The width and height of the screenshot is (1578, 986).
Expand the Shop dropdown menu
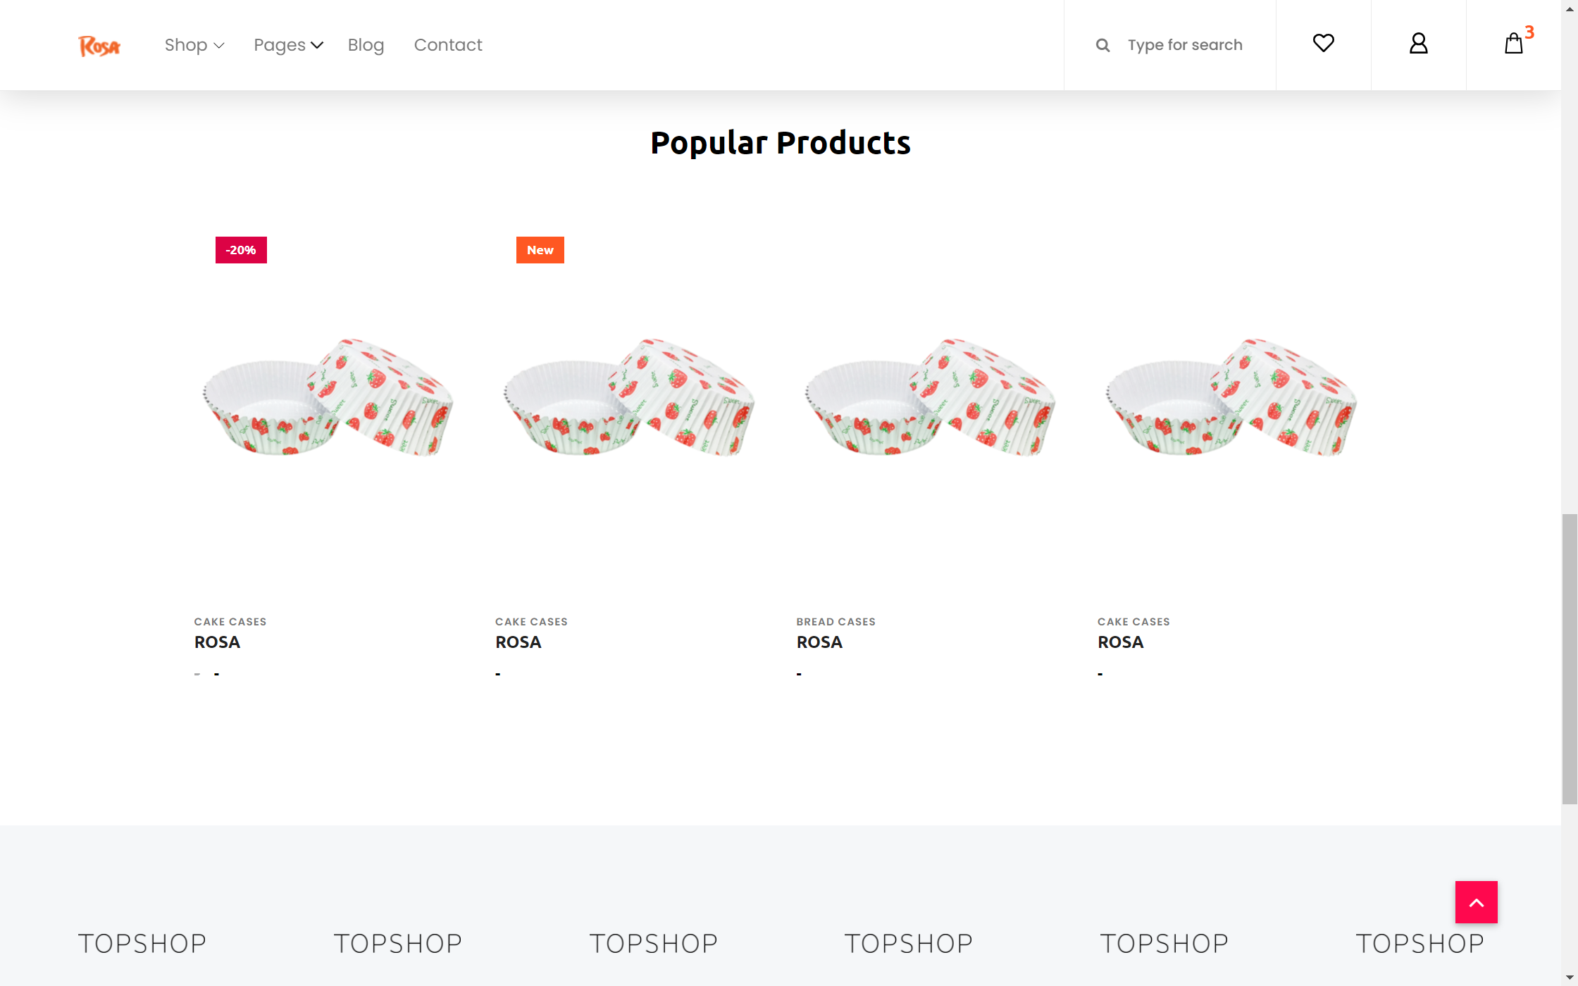click(194, 45)
